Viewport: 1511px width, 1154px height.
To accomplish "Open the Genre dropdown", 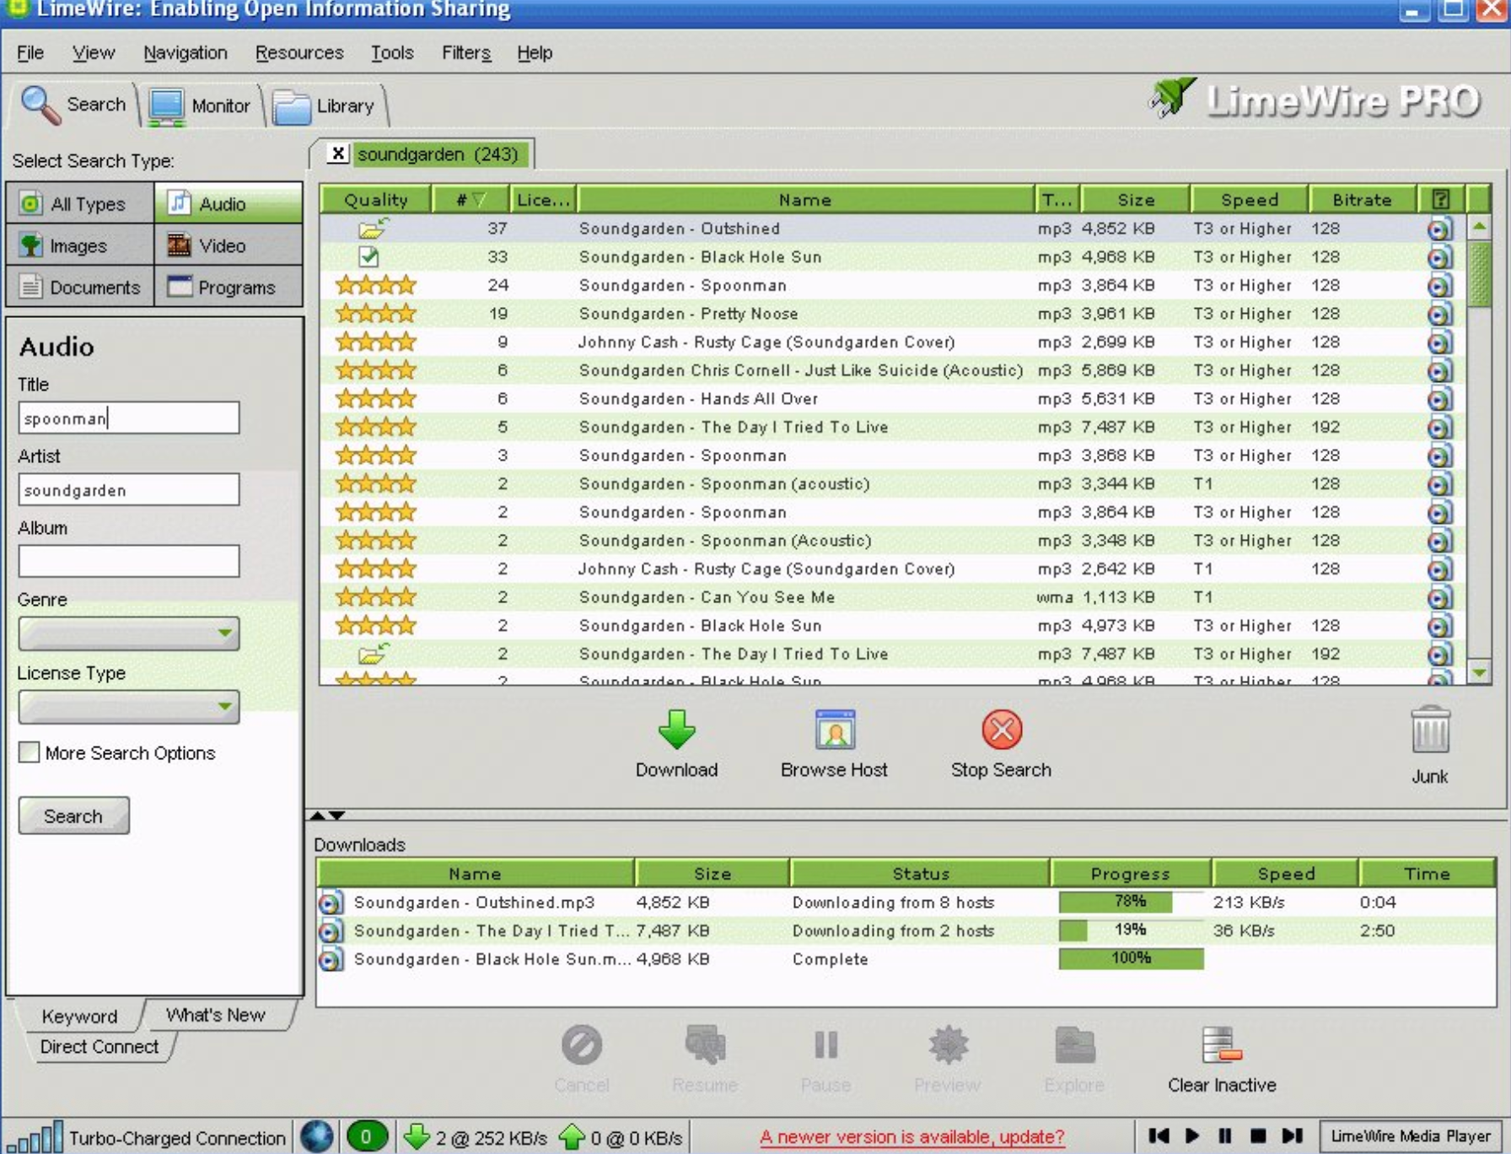I will pos(226,634).
